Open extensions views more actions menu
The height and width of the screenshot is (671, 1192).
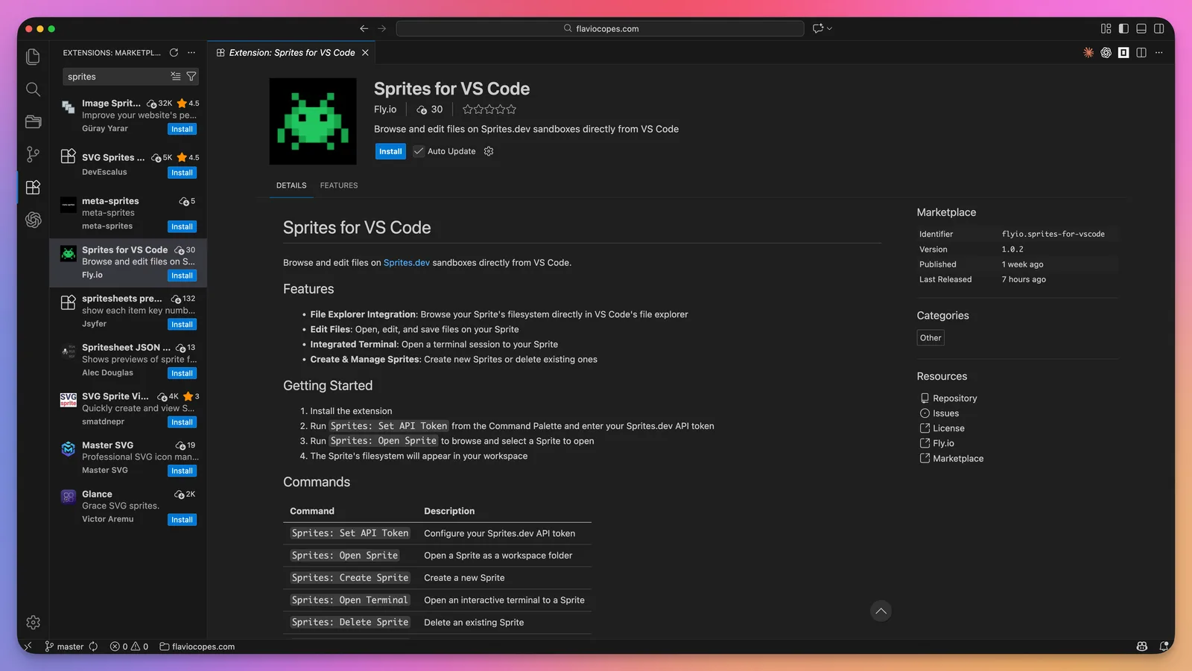click(x=191, y=53)
